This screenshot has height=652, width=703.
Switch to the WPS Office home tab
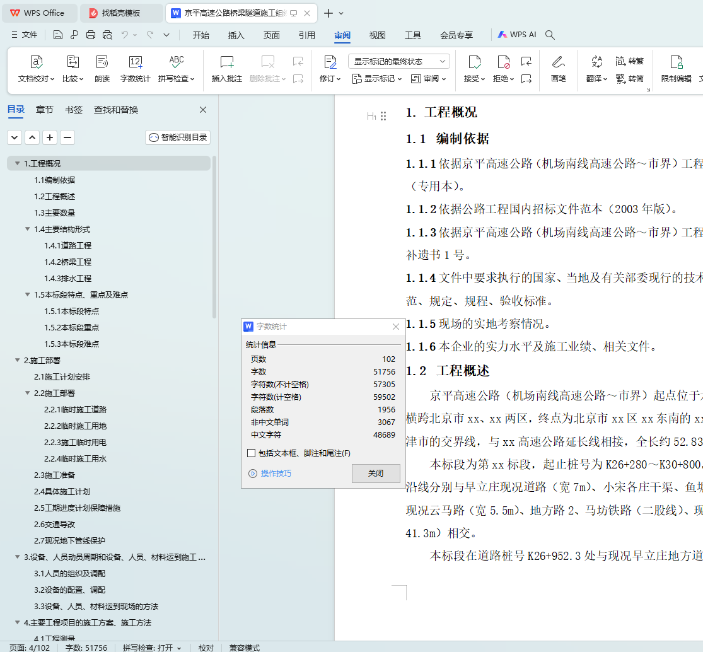[x=39, y=13]
